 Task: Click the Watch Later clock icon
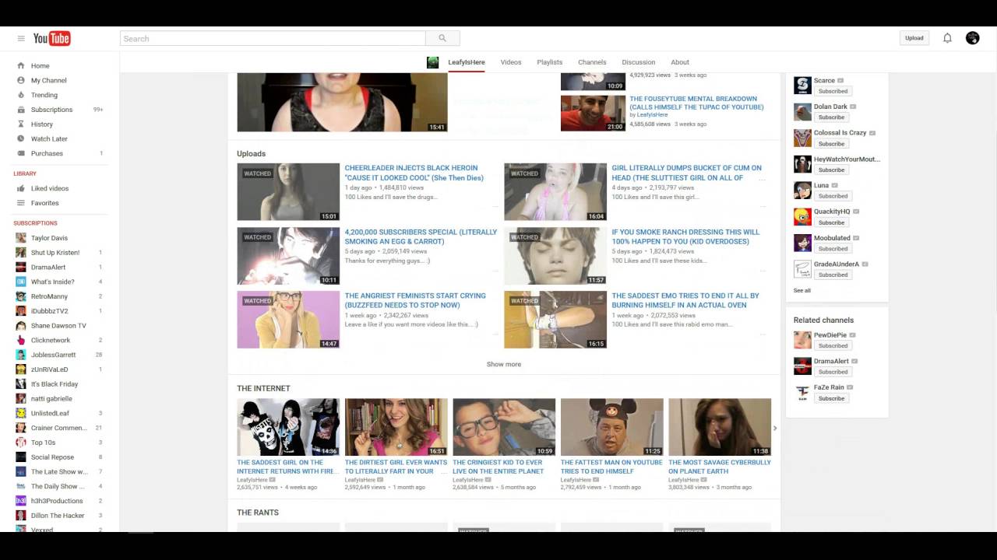tap(21, 138)
